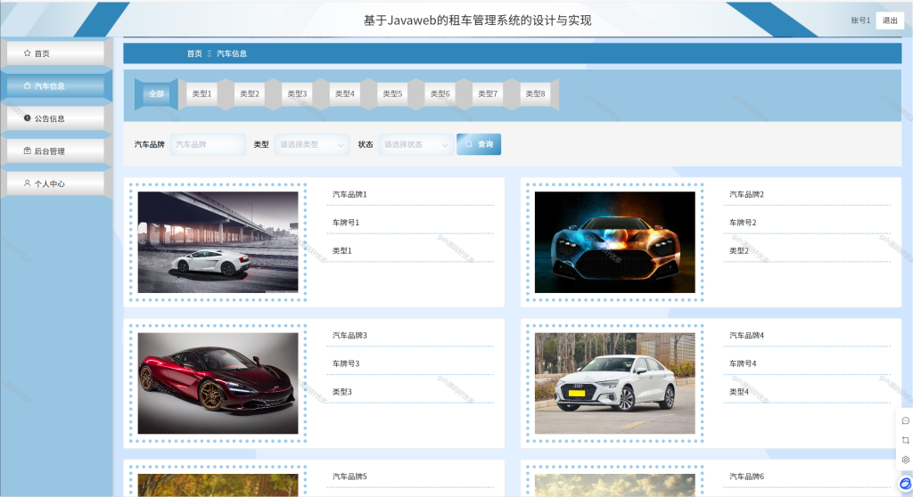913x497 pixels.
Task: Click the 汽车品牌3 text
Action: pyautogui.click(x=350, y=335)
